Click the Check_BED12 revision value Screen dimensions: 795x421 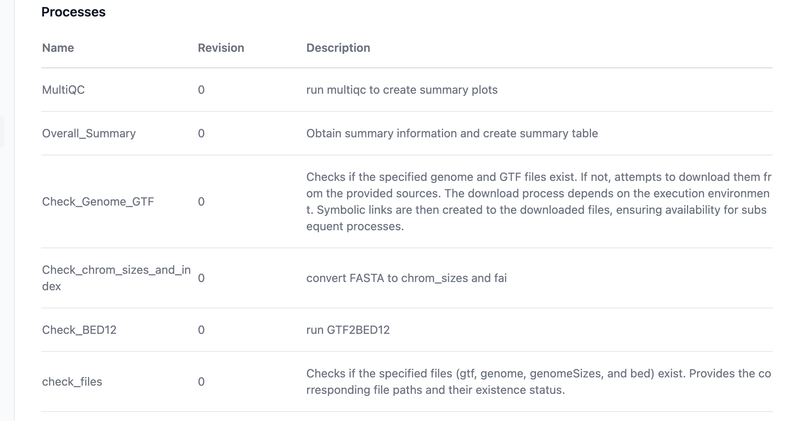pyautogui.click(x=201, y=330)
